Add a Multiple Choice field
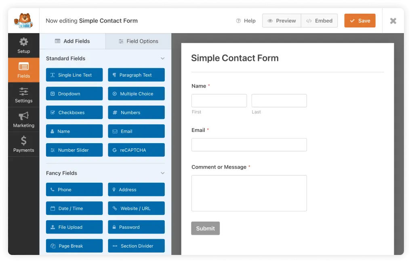Image resolution: width=412 pixels, height=263 pixels. coord(136,94)
